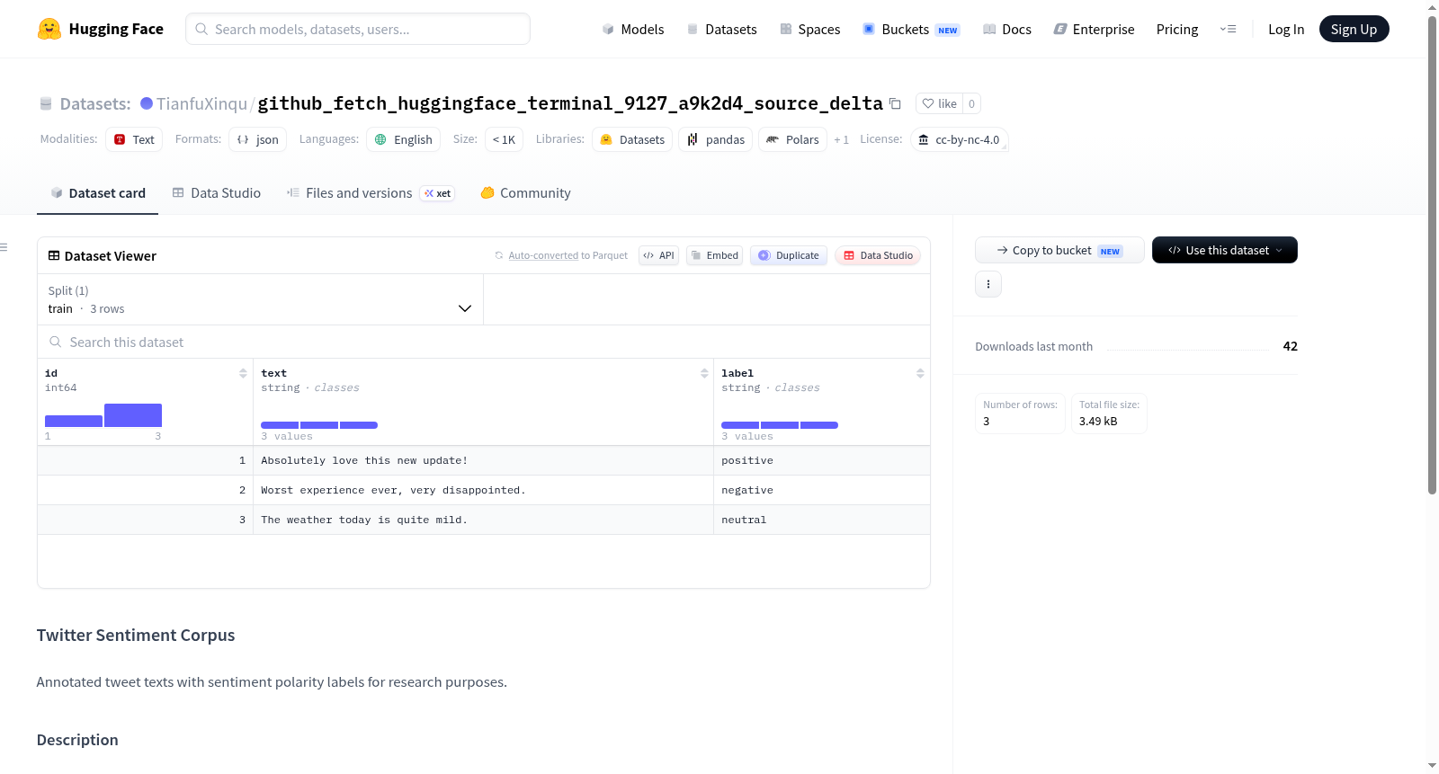This screenshot has width=1439, height=774.
Task: Click the <1K size tag
Action: pos(504,139)
